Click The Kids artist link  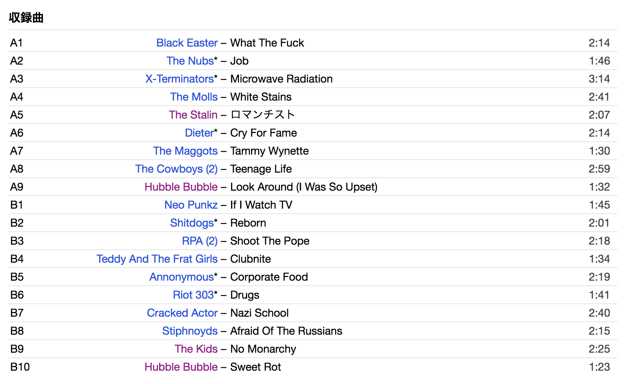196,349
